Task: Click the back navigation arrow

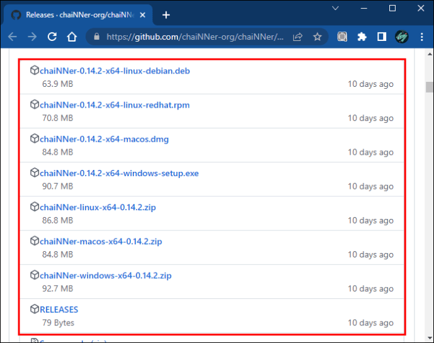Action: pyautogui.click(x=13, y=37)
